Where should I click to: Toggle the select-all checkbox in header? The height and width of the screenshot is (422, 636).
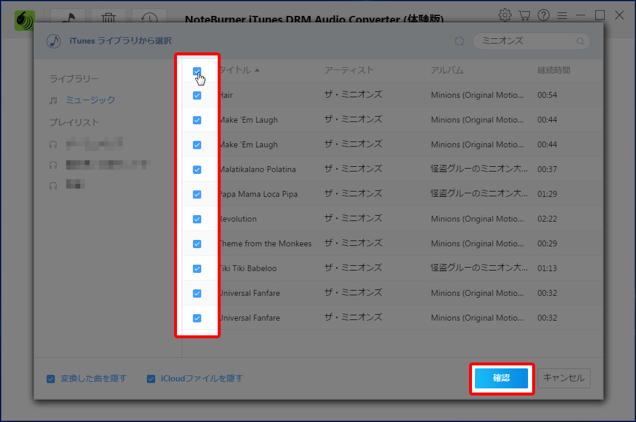coord(197,71)
